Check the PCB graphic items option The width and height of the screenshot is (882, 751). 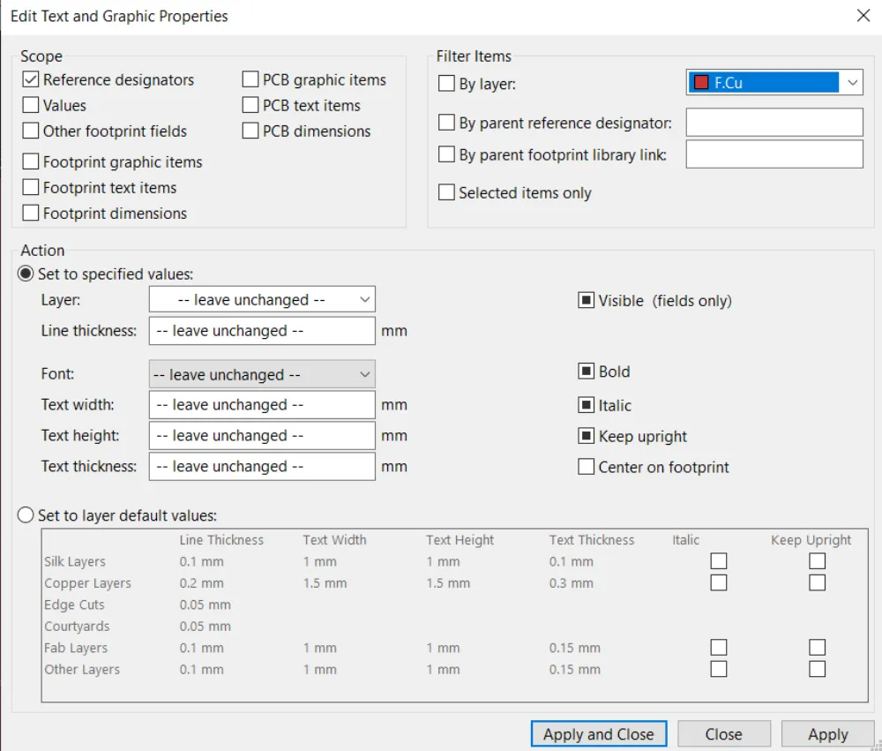(250, 80)
